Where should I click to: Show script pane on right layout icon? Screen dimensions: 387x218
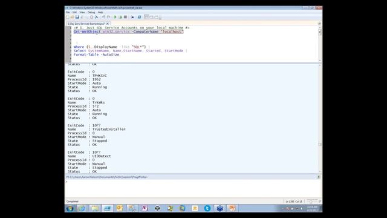(x=151, y=17)
